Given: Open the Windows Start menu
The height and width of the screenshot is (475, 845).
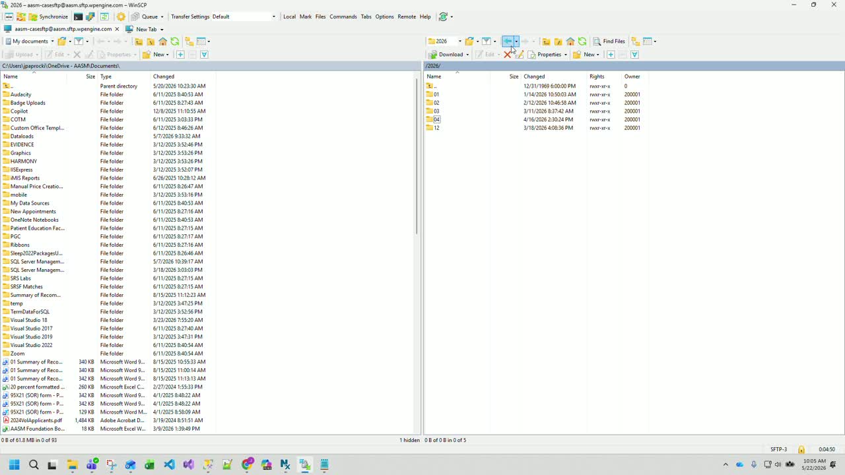Looking at the screenshot, I should (x=14, y=465).
